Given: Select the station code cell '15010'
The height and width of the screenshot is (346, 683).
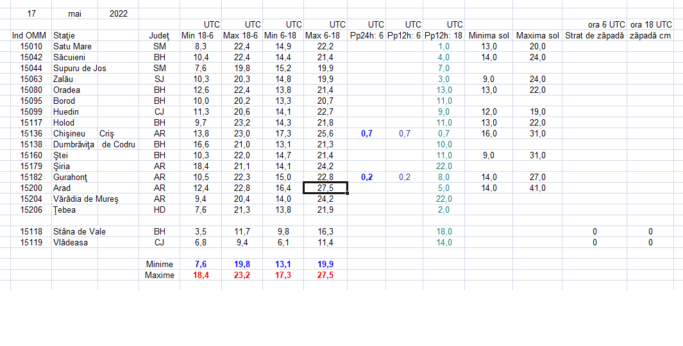Looking at the screenshot, I should [x=31, y=47].
